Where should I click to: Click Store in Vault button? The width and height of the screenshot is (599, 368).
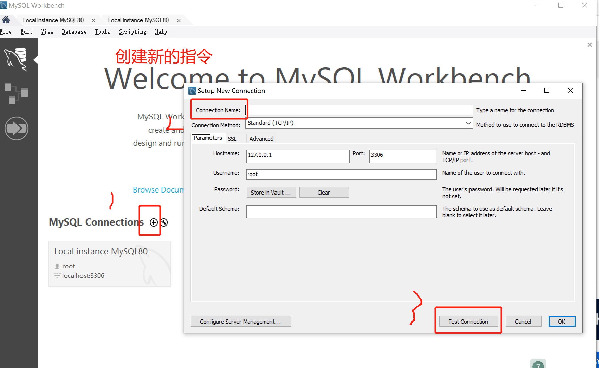(271, 193)
